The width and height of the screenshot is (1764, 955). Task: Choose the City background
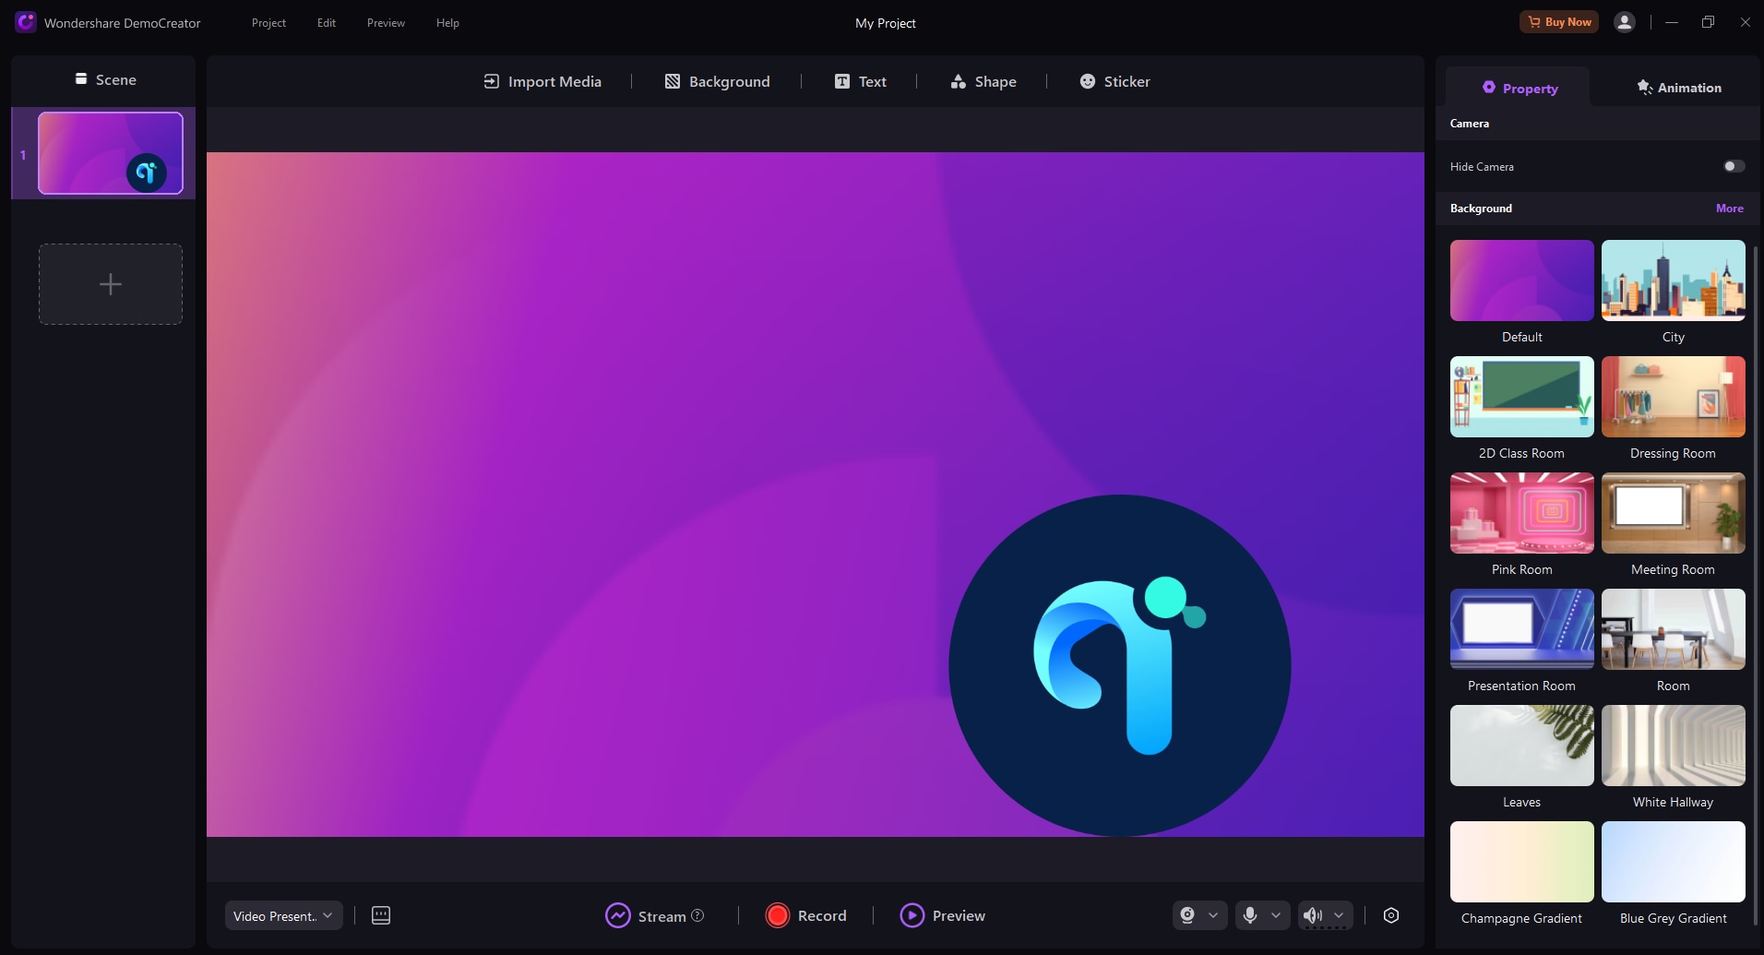pos(1674,281)
